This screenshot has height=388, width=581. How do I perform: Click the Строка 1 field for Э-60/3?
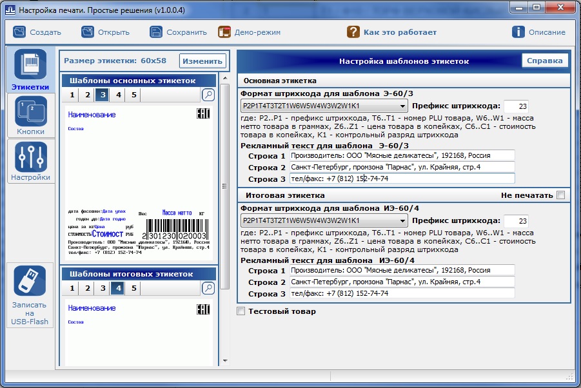pyautogui.click(x=401, y=155)
